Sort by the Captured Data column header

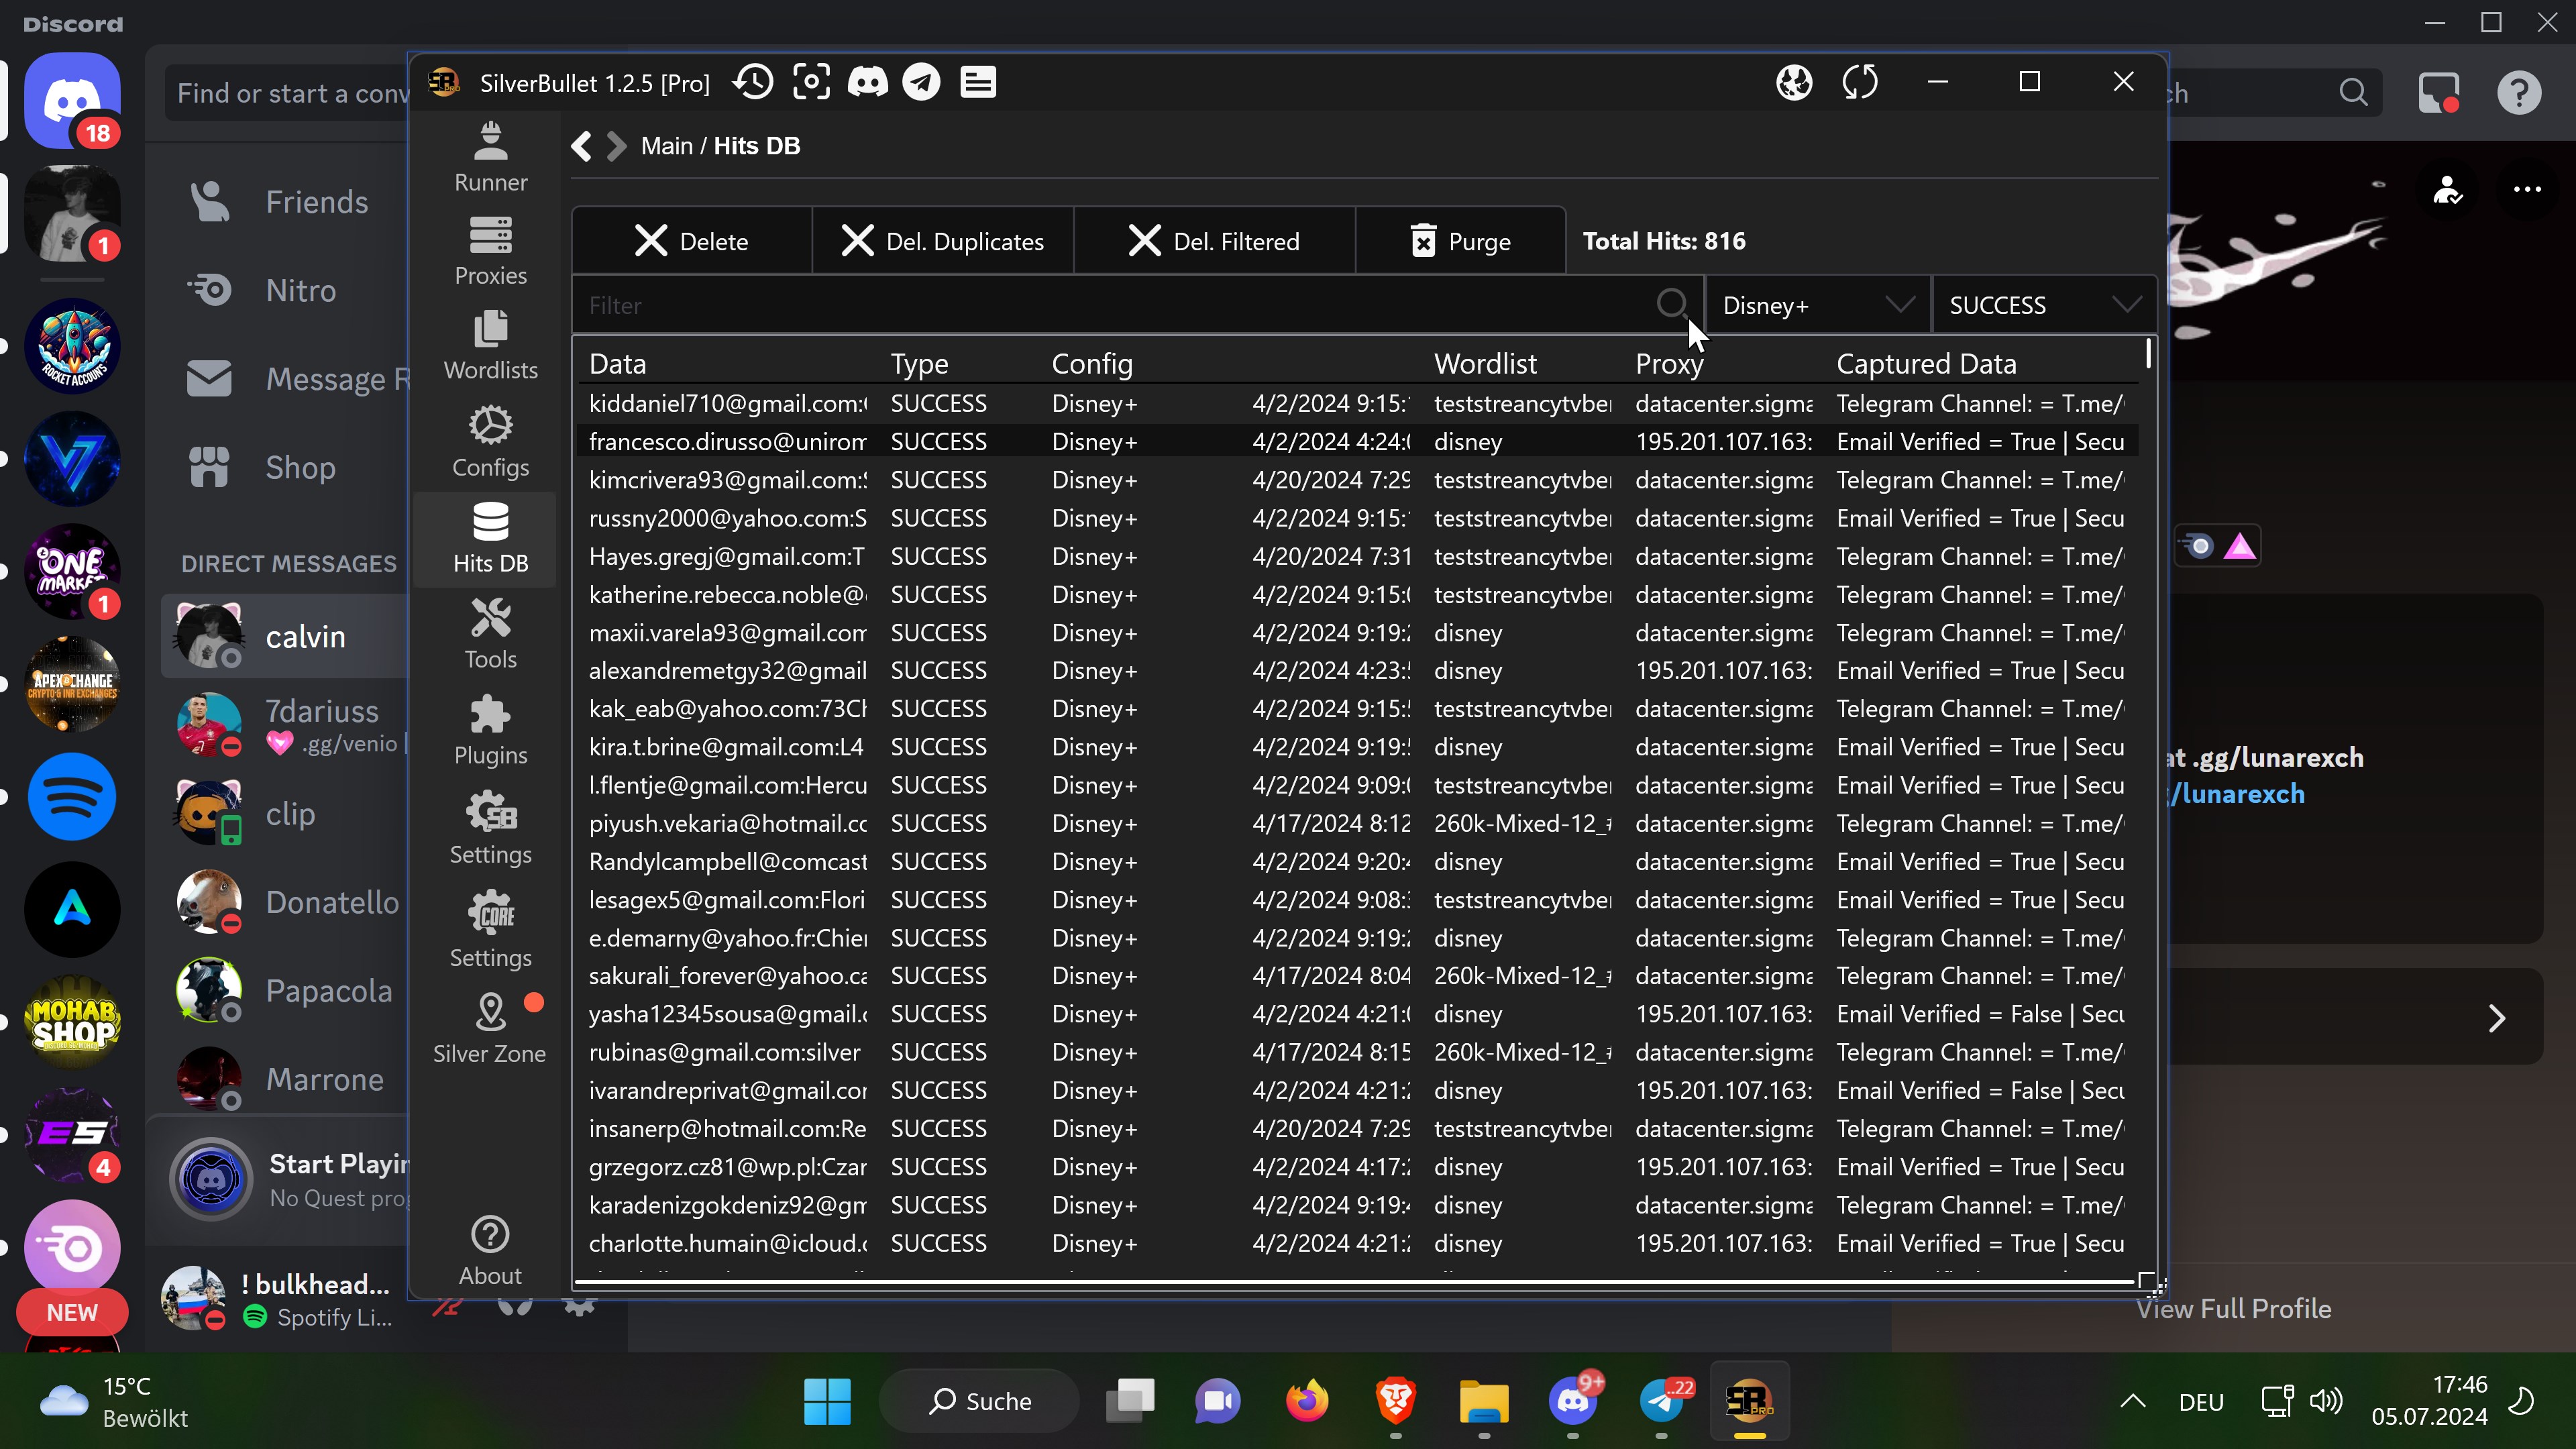click(x=1926, y=364)
